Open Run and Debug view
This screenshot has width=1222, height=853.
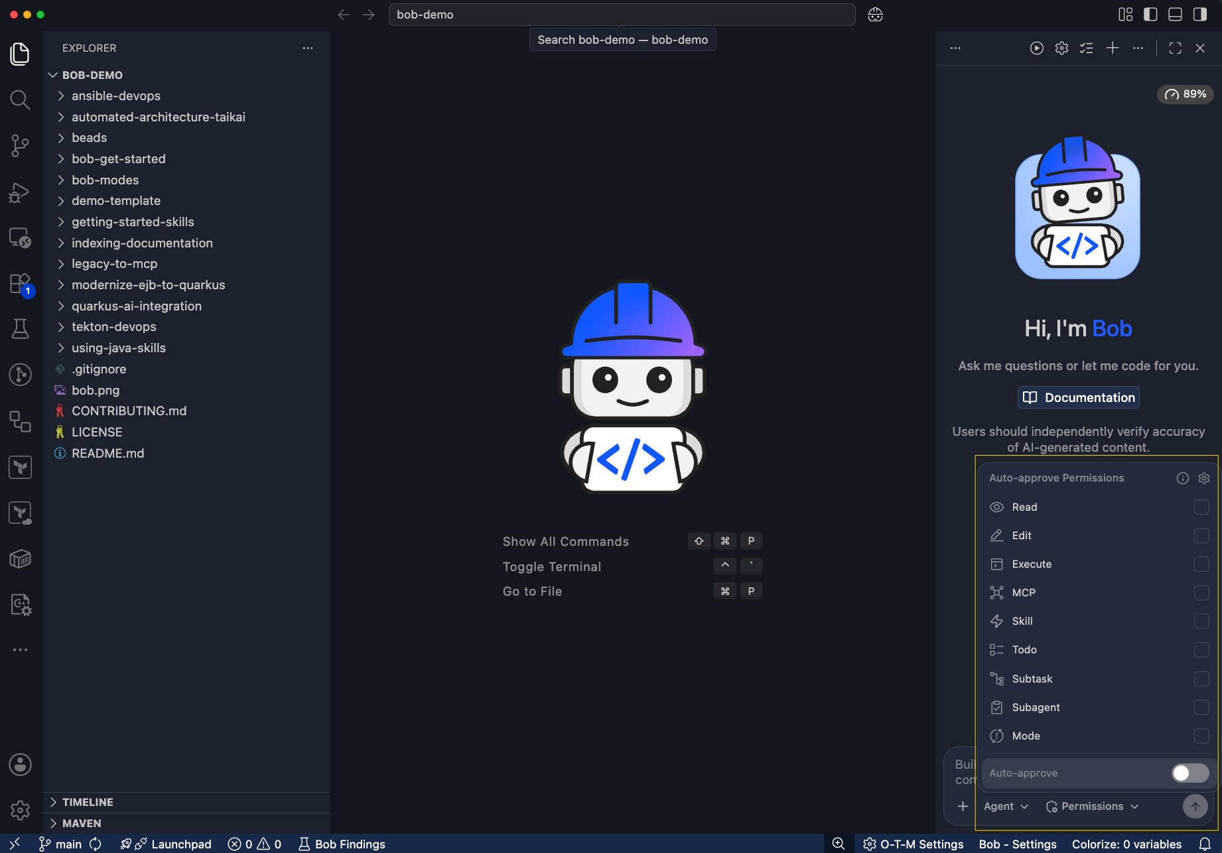[x=21, y=192]
